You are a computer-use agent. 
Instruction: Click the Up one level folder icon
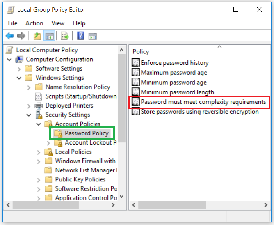[x=37, y=36]
